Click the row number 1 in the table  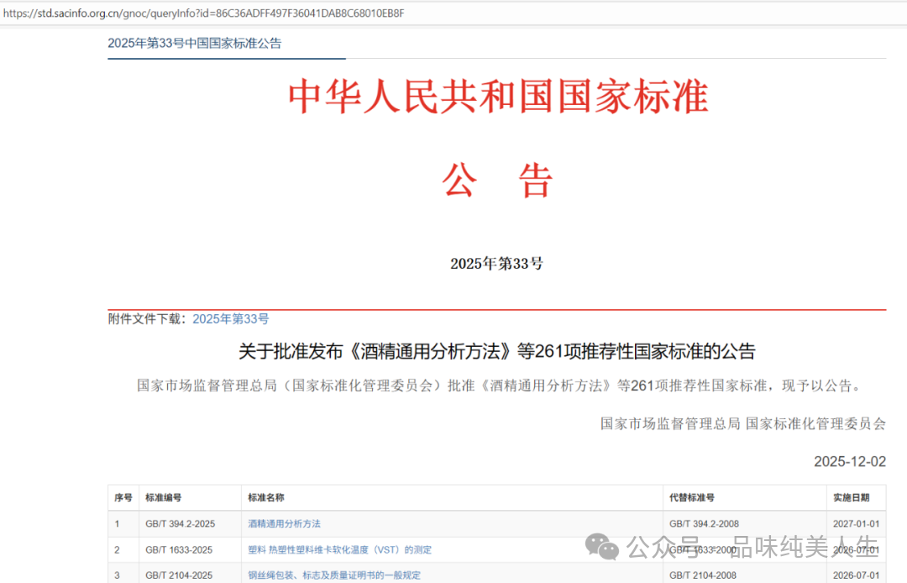tap(118, 524)
